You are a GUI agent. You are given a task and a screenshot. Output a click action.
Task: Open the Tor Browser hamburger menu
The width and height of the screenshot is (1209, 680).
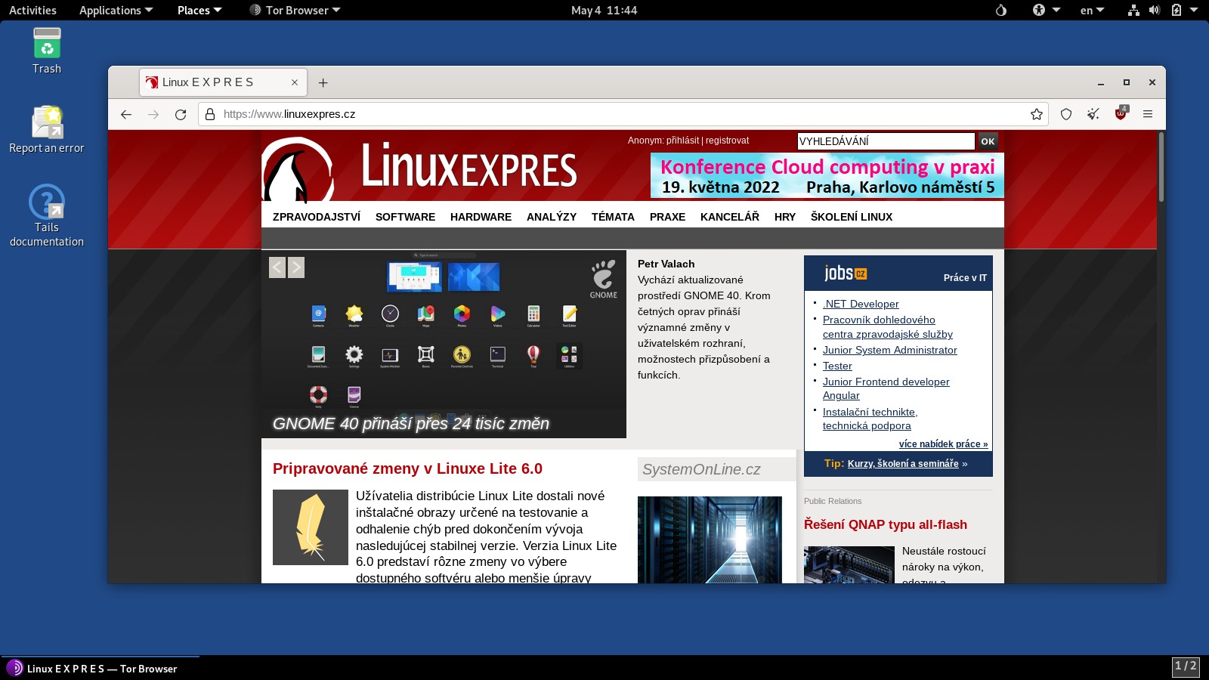(x=1148, y=114)
